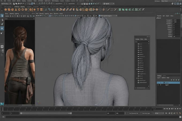Click the Redo arrow icon

[24, 3]
